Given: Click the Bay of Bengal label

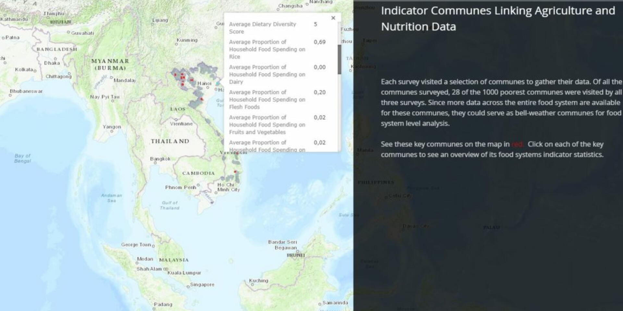Looking at the screenshot, I should tap(22, 158).
